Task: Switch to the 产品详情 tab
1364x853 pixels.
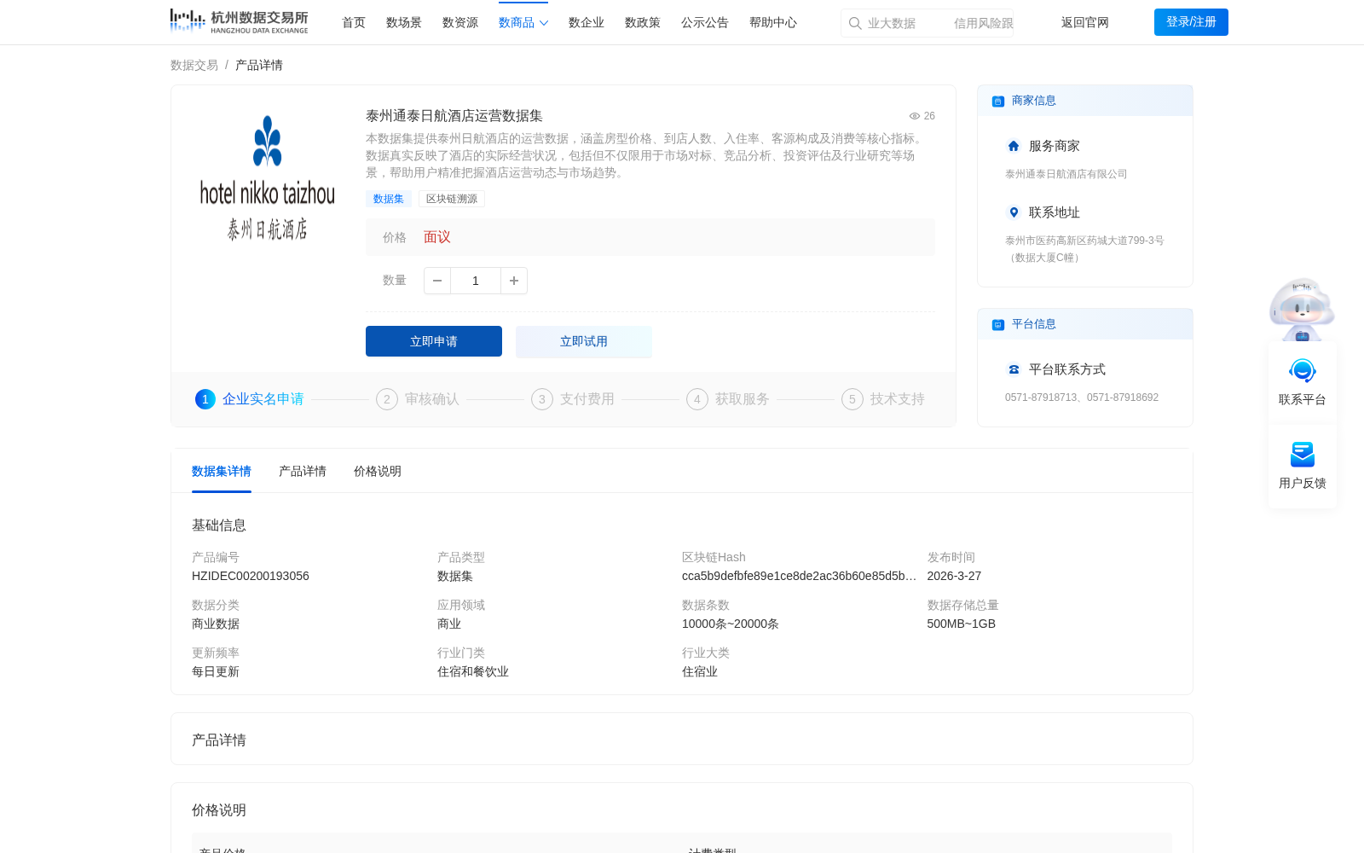Action: 303,472
